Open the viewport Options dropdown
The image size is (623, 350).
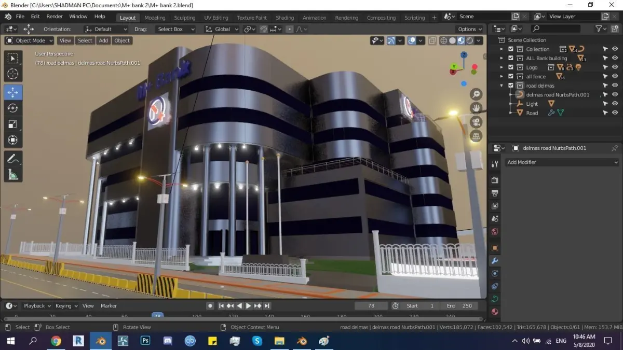point(470,29)
